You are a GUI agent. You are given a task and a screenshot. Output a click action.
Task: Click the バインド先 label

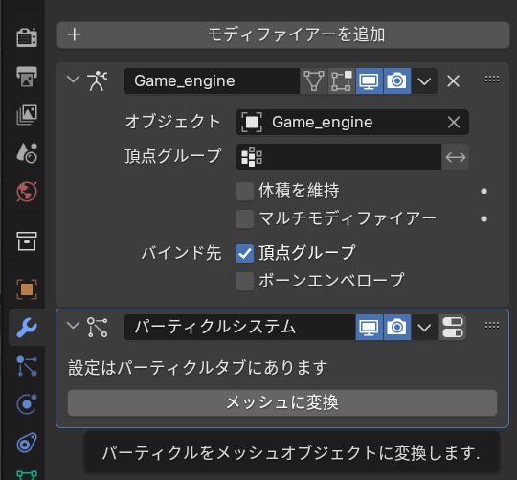(x=181, y=253)
